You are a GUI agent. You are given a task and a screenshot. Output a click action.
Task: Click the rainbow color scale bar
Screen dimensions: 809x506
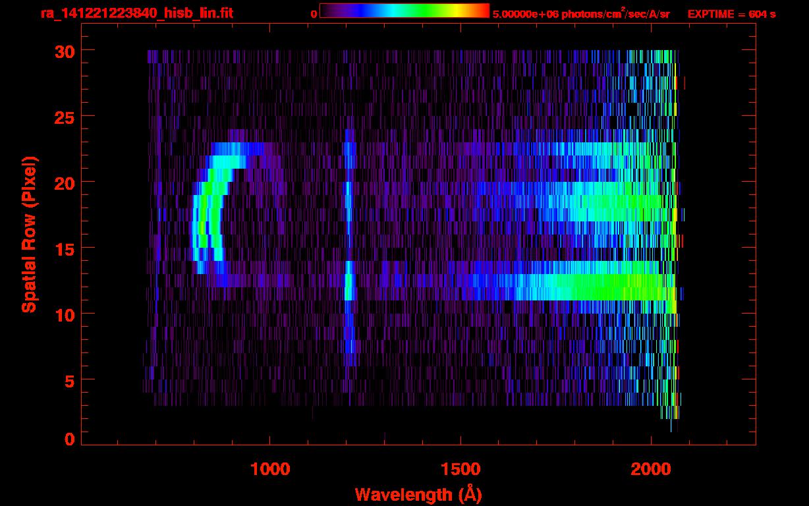click(404, 11)
